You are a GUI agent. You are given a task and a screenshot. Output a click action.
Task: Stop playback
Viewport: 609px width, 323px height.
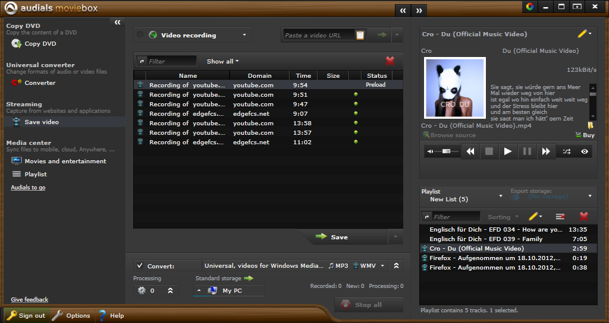[x=489, y=151]
